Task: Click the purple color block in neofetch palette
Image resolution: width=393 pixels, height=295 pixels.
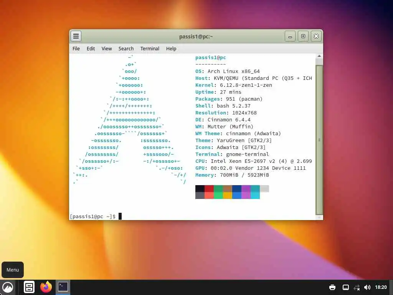Action: click(x=246, y=189)
